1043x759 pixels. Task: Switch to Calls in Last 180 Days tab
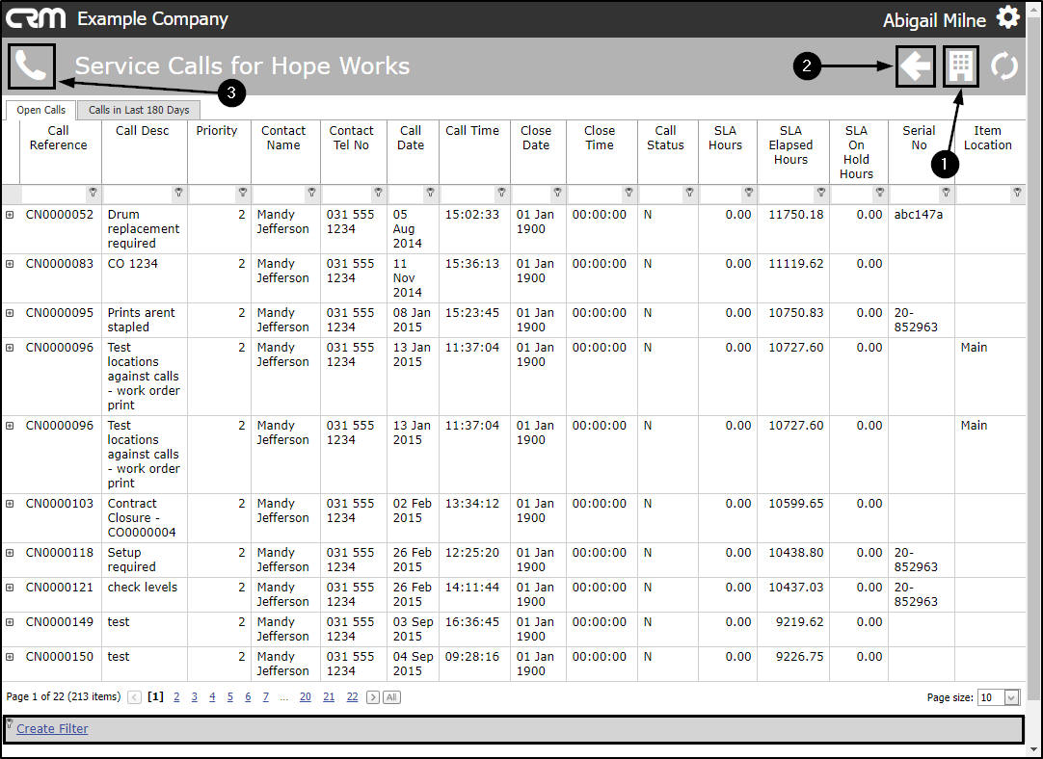click(x=139, y=110)
